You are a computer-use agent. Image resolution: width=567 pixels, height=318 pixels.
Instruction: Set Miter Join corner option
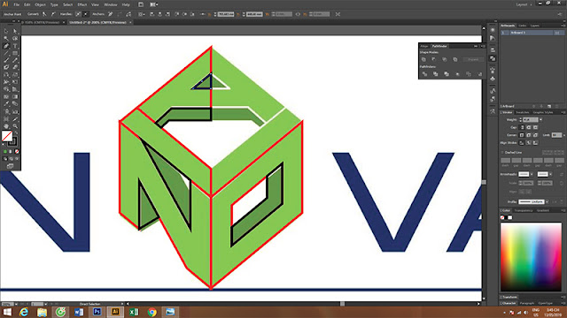click(522, 135)
